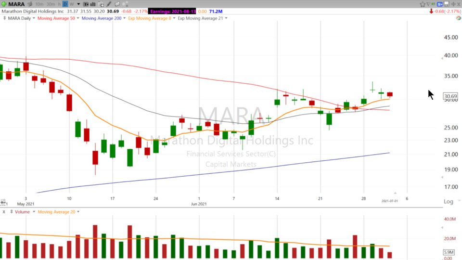Select the Daily 'D' time frame
This screenshot has width=462, height=260.
[65, 4]
